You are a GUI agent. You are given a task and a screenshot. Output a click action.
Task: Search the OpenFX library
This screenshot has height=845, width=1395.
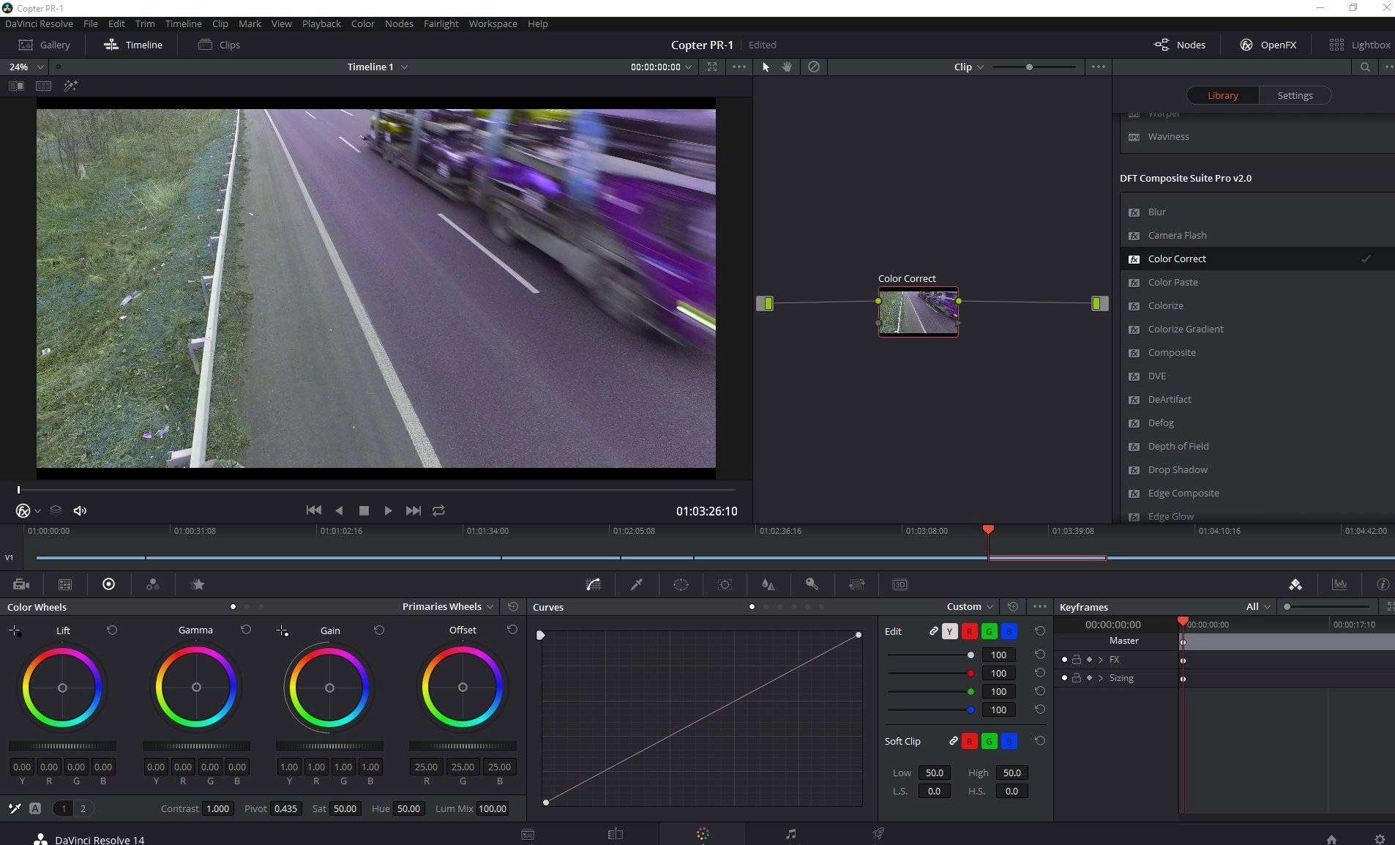point(1365,67)
